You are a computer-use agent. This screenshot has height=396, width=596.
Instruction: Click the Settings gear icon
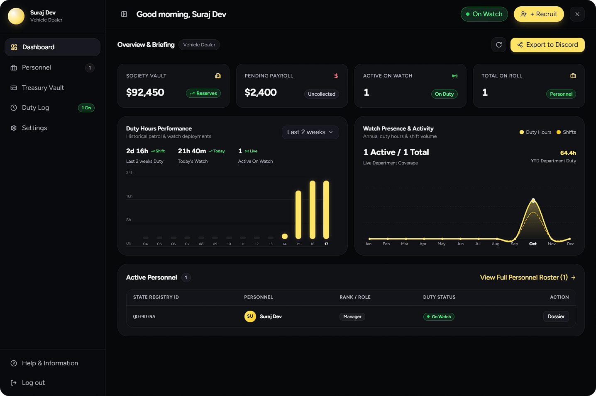coord(14,128)
